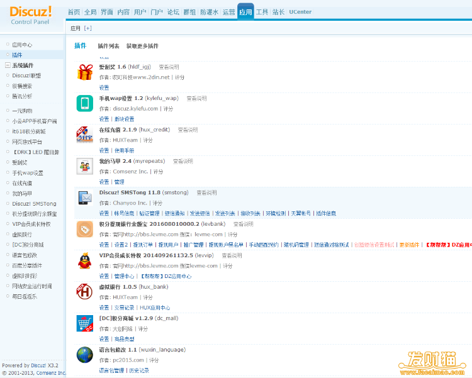Image resolution: width=472 pixels, height=378 pixels.
Task: Click orange 更新插件 link
Action: 410,245
